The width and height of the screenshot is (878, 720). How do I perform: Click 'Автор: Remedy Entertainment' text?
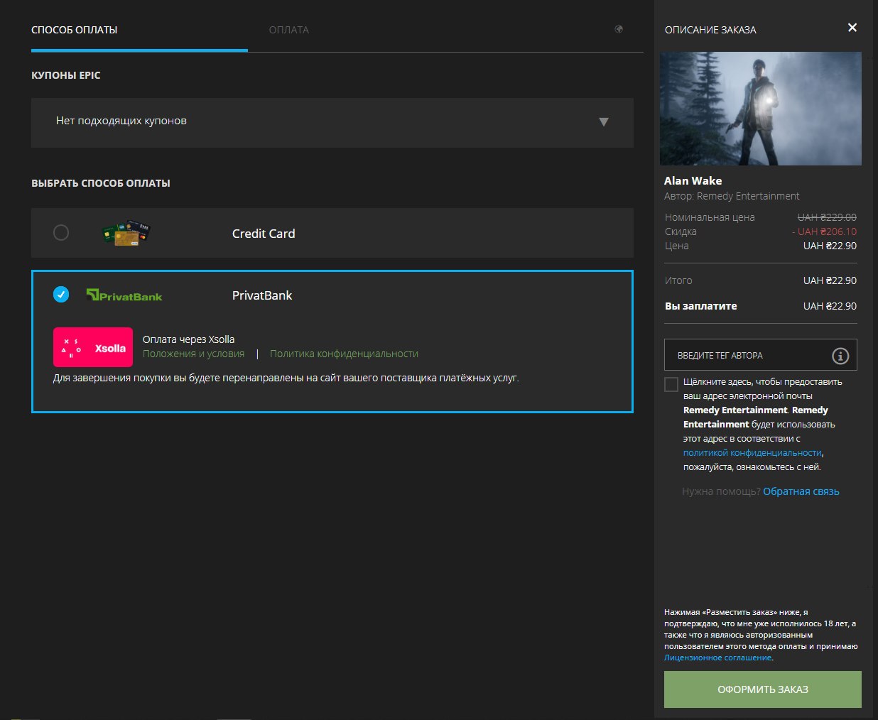coord(732,196)
